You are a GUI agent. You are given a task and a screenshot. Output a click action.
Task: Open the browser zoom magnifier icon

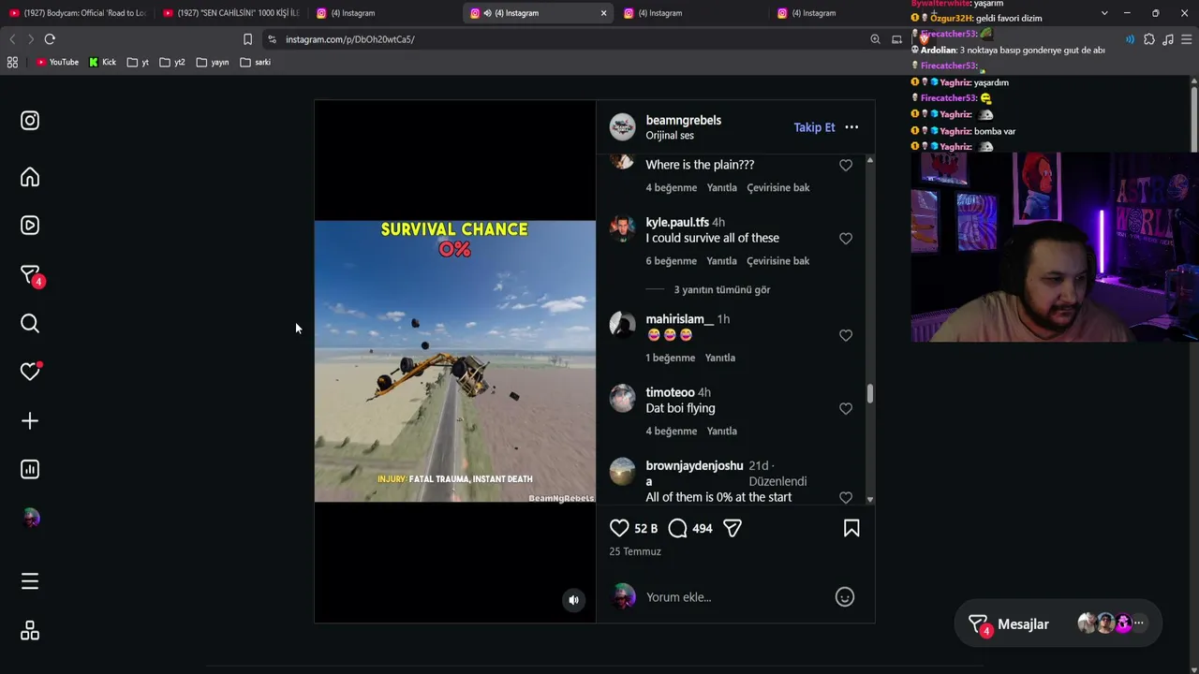pyautogui.click(x=875, y=39)
